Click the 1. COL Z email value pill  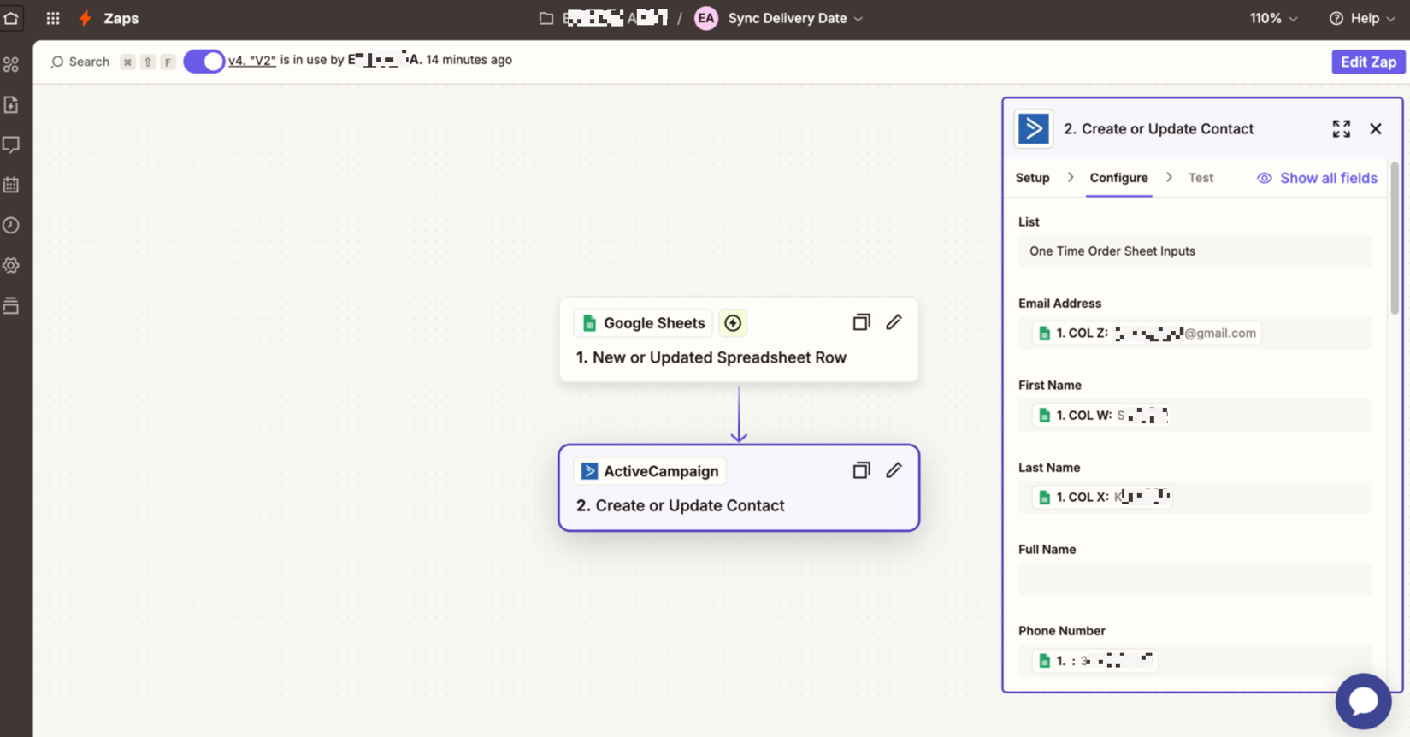1147,333
